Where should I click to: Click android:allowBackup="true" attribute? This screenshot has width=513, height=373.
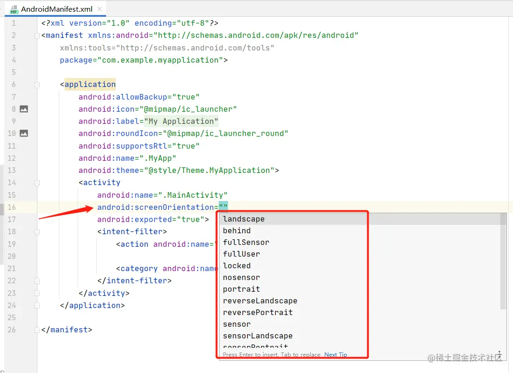139,97
